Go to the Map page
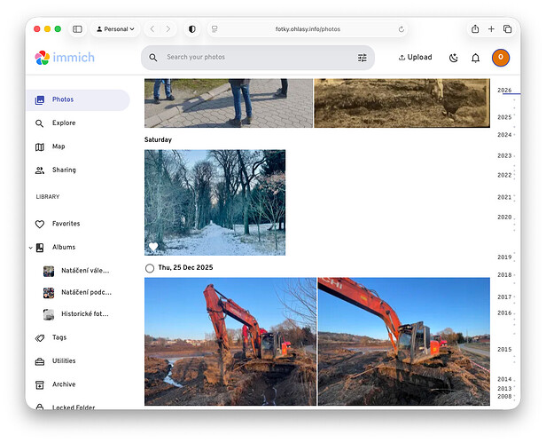 pyautogui.click(x=58, y=146)
